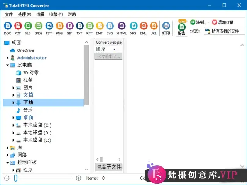Open the 处理 (P) menu
This screenshot has width=247, height=185.
point(25,15)
